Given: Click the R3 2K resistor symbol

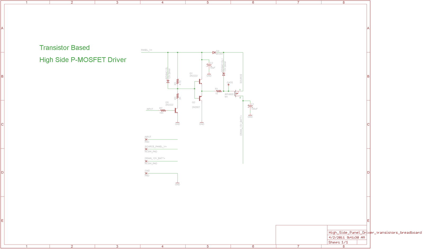Looking at the screenshot, I should pos(178,95).
